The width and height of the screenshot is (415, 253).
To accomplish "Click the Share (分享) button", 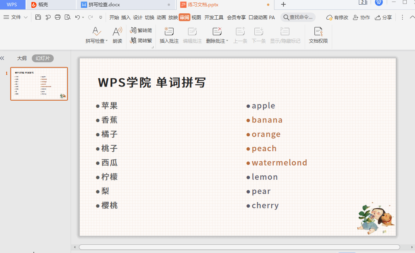I will (x=383, y=17).
